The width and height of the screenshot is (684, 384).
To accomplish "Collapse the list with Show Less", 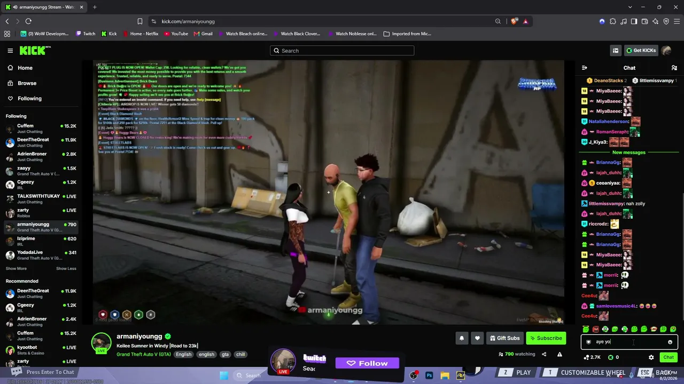I will [x=66, y=269].
